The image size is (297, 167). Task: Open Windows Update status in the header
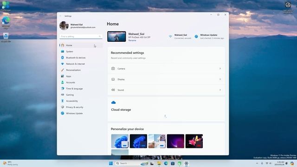[209, 36]
